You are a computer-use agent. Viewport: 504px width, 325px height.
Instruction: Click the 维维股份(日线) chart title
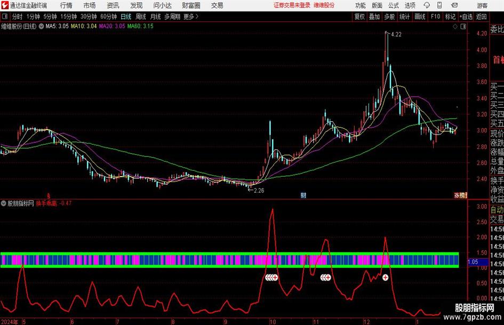pos(19,26)
